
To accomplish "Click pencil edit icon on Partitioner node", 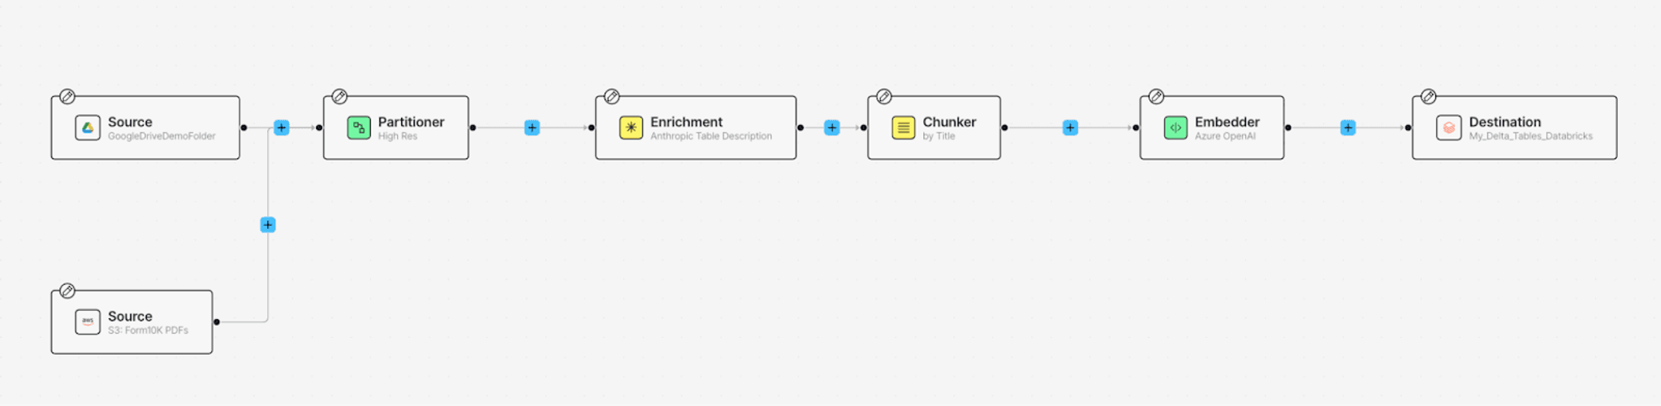I will coord(339,97).
